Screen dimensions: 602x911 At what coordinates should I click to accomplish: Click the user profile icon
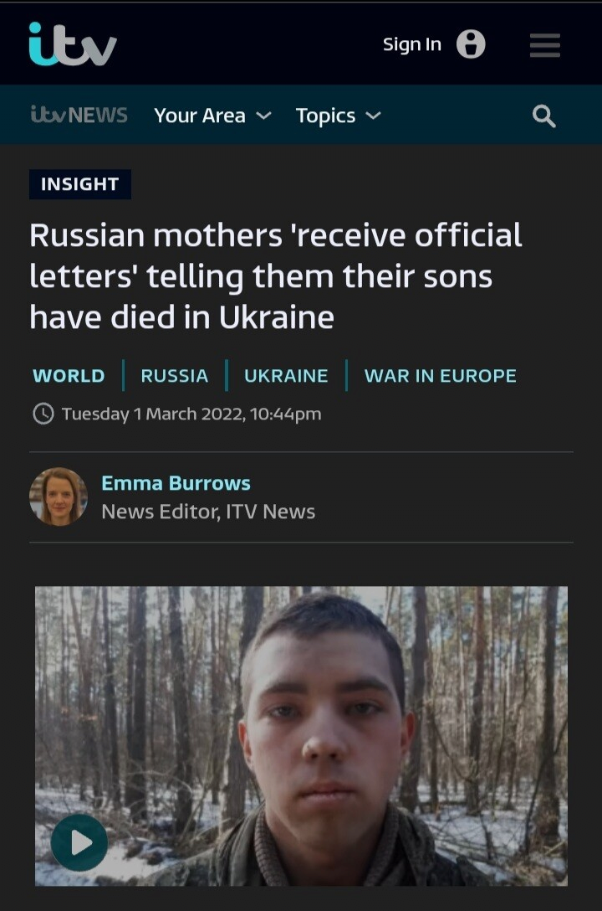(x=471, y=44)
